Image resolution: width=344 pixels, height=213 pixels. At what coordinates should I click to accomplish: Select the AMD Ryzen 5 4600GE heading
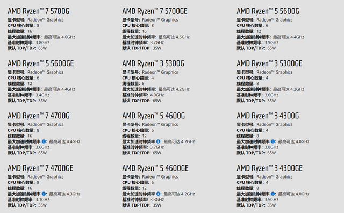pos(155,168)
